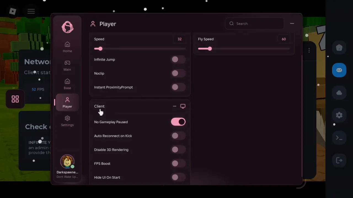
Task: Open the four-squares grid icon on the left
Action: 15,99
